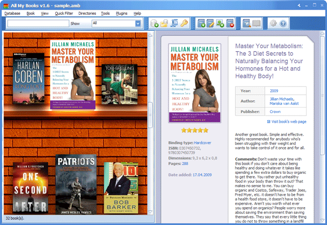Click the delete book icon
Viewport: 327px width, 225px height.
[x=230, y=24]
